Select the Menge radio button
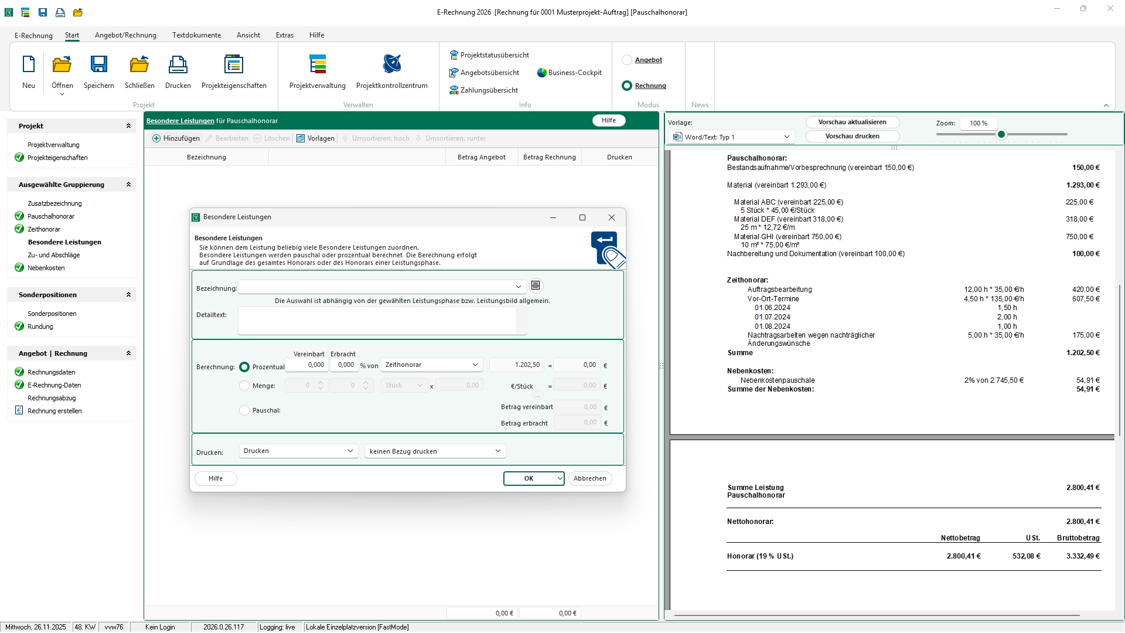 244,386
